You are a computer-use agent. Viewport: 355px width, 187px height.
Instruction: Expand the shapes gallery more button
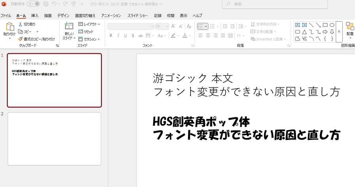(x=339, y=32)
